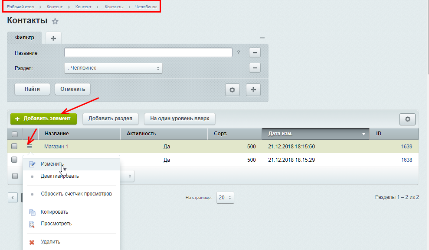This screenshot has height=250, width=429.
Task: Check the Магазин 1 row checkbox
Action: click(15, 147)
